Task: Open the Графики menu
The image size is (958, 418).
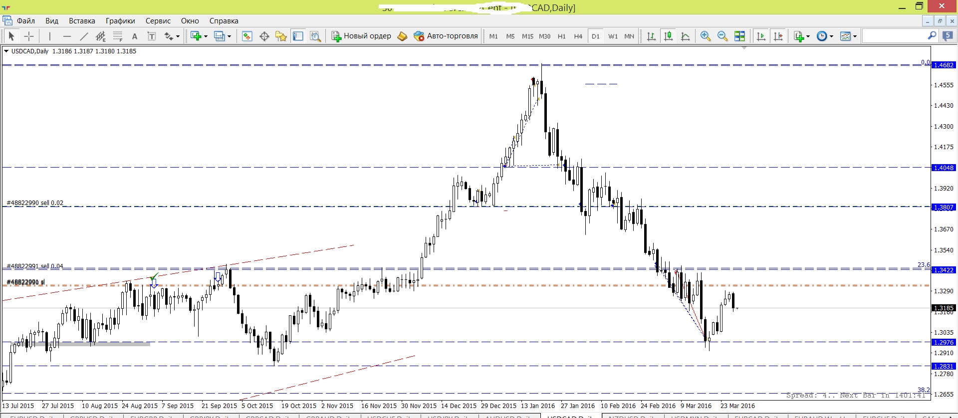Action: 120,21
